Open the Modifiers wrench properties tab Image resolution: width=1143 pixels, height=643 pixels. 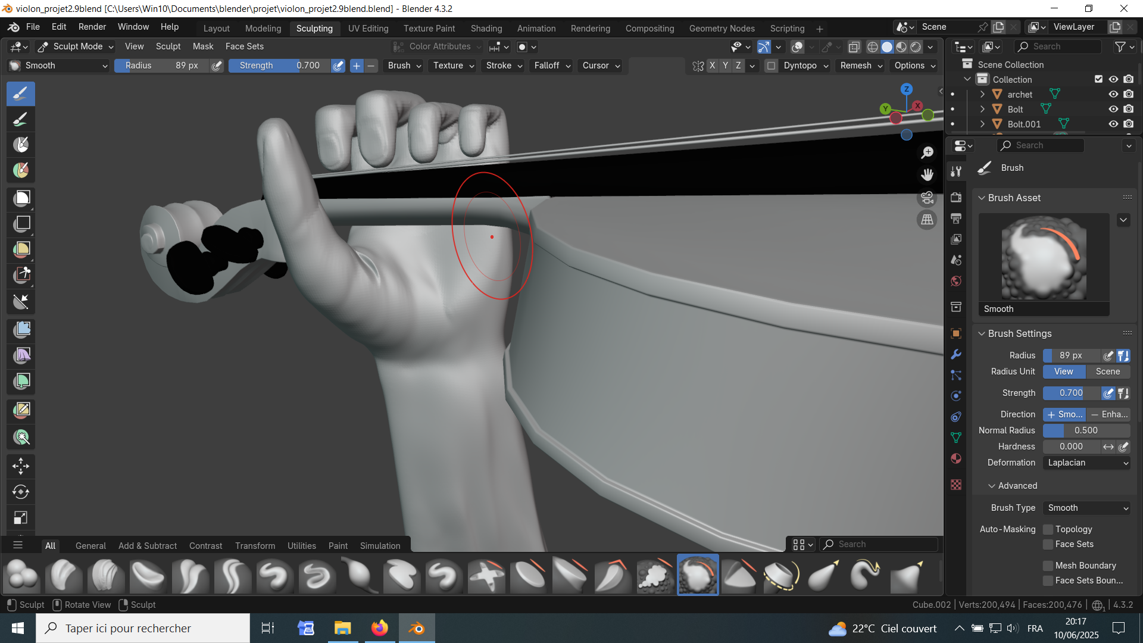[x=956, y=354]
